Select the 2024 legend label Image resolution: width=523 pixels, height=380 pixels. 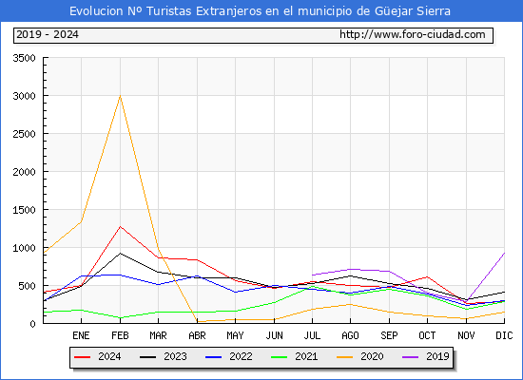coord(109,356)
